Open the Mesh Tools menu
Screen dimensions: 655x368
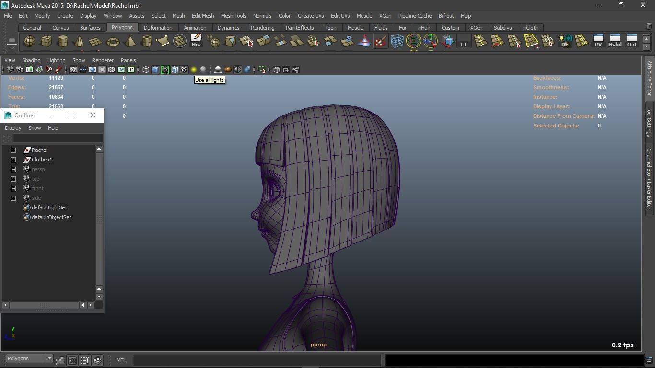pos(234,16)
